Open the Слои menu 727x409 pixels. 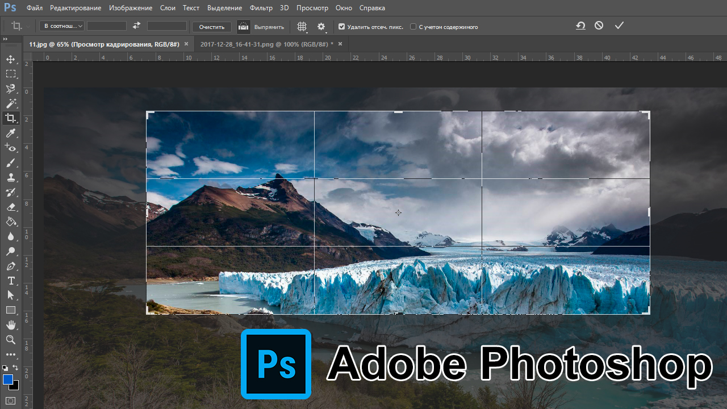coord(168,8)
